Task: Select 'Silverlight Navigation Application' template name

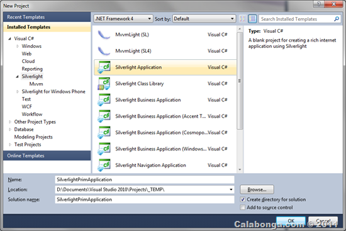Action: point(150,165)
